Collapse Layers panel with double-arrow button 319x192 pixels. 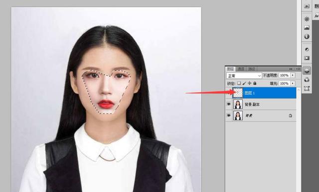291,69
